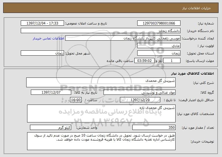This screenshot has width=222, height=157.
Task: Click the buyer name field دانشگاه زنجان
Action: point(101,31)
